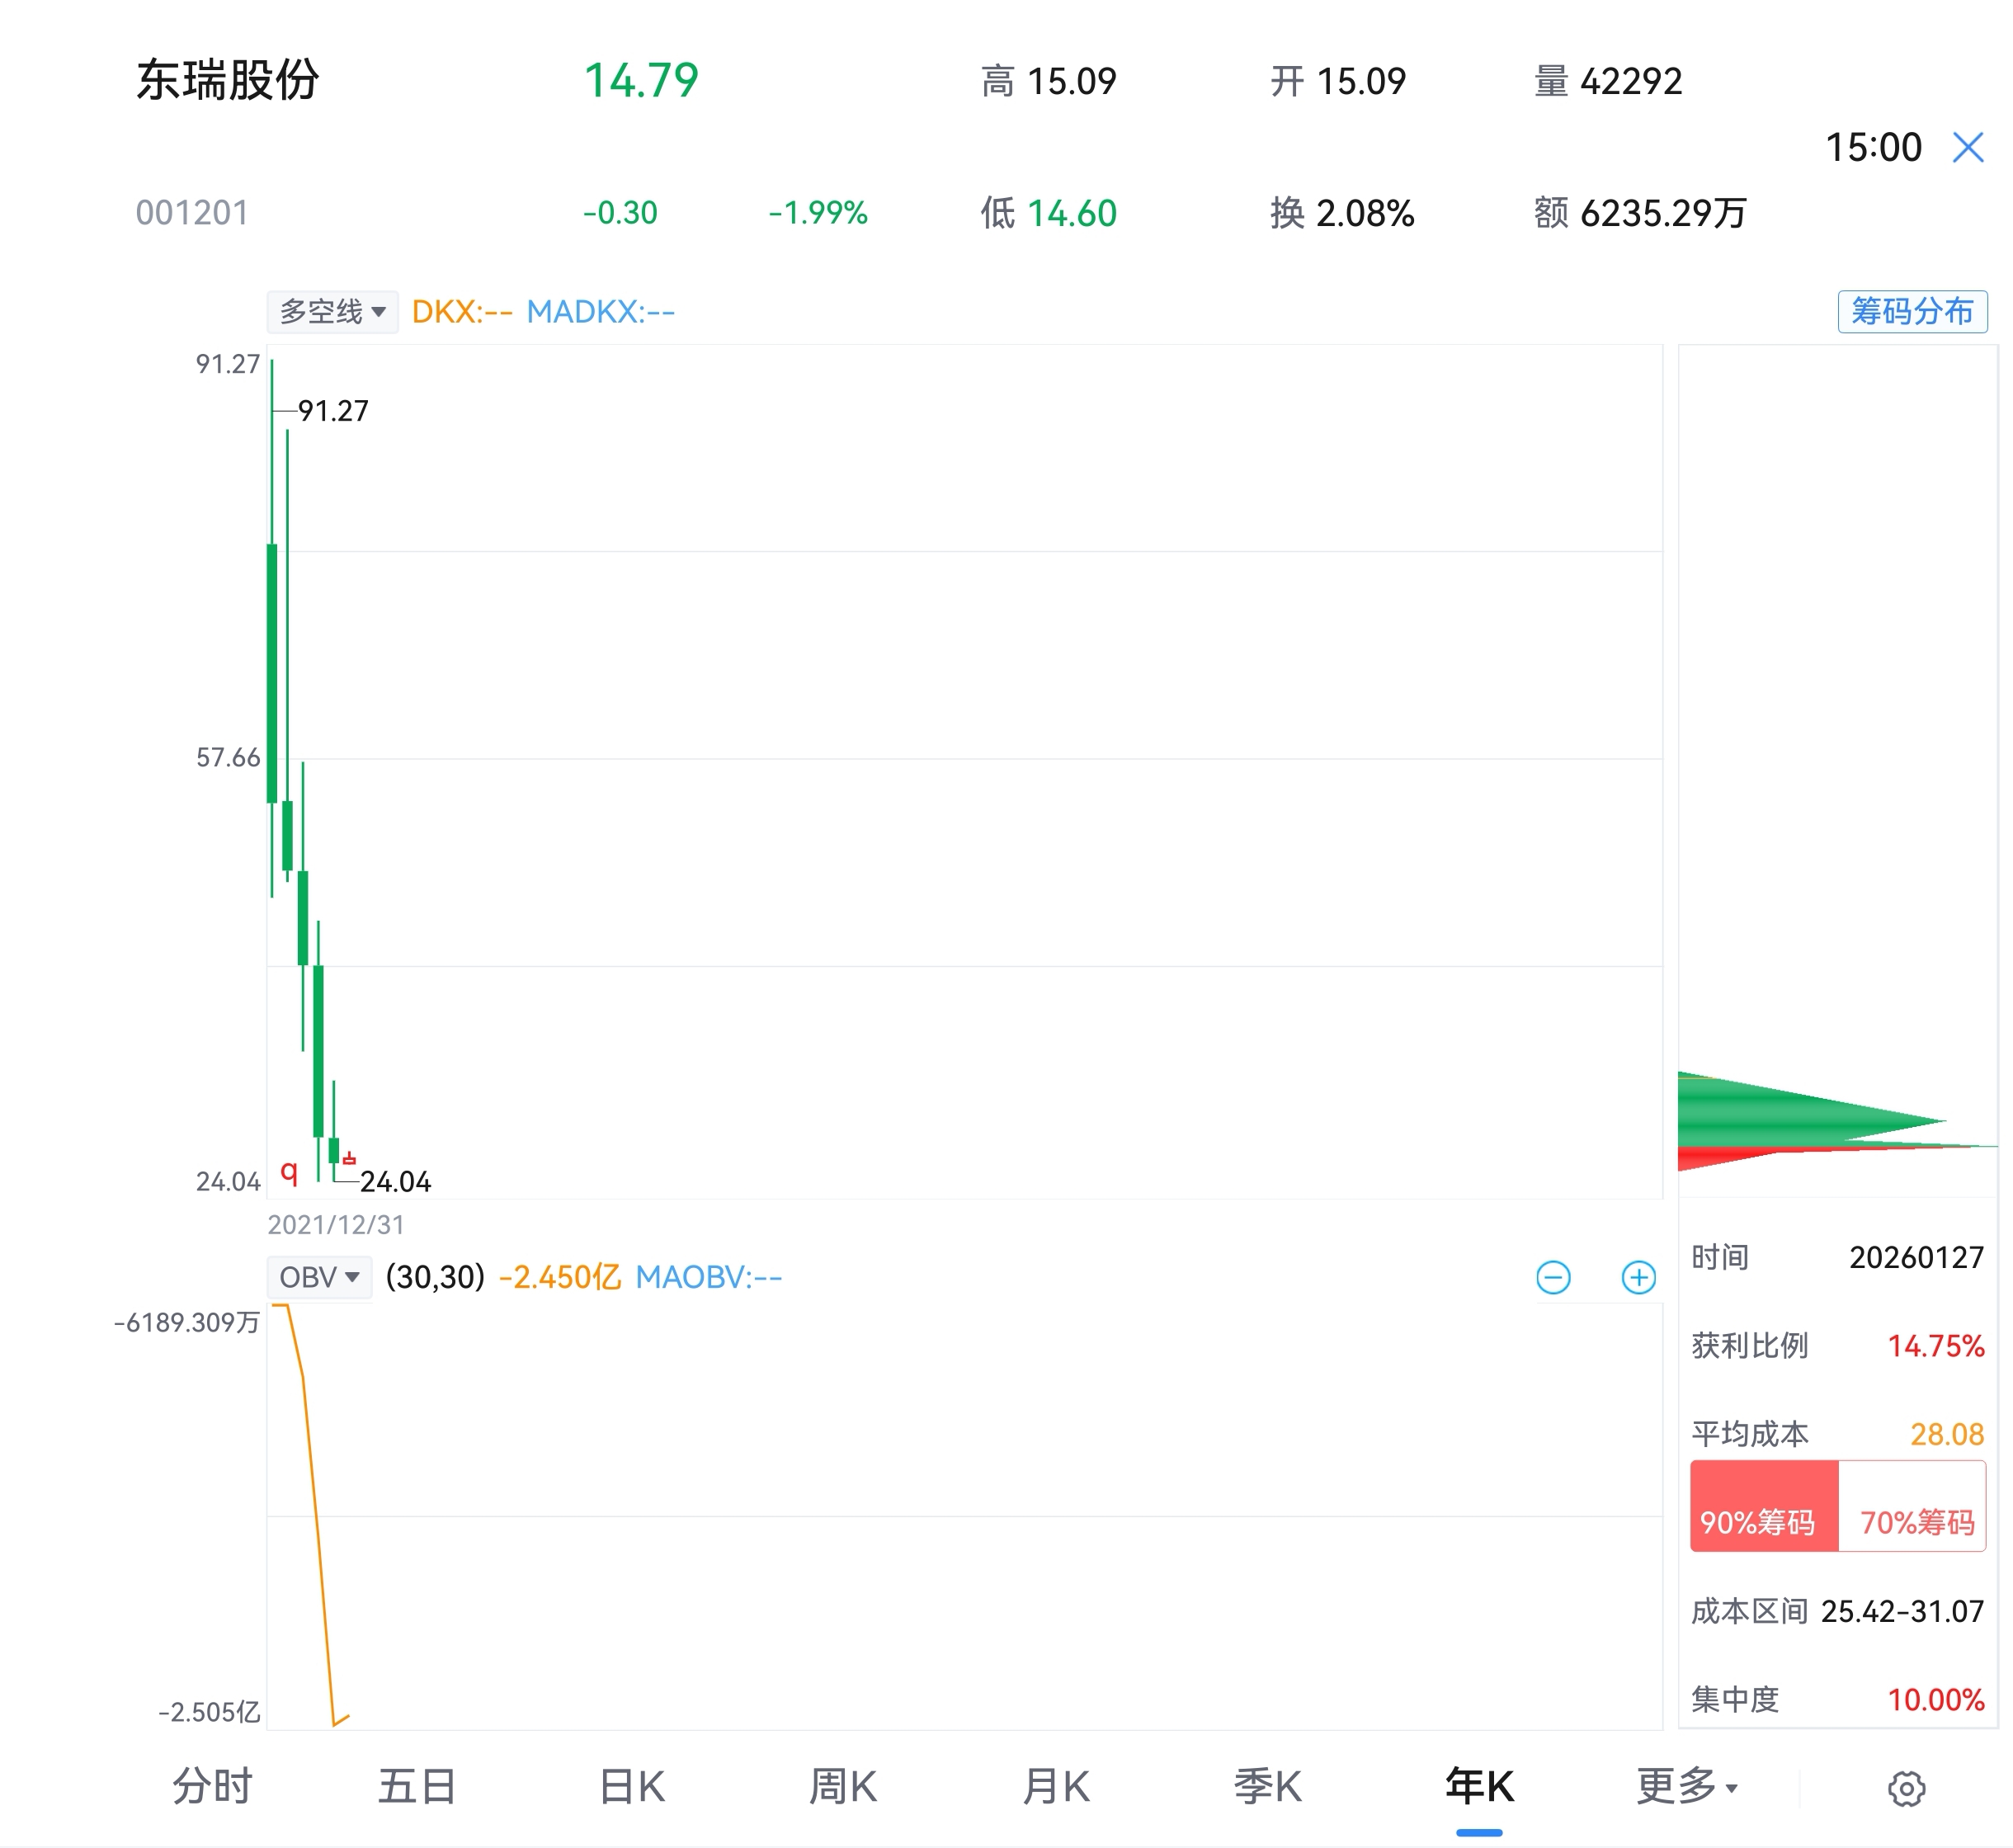Click the 东瑞股份 stock name
The image size is (2013, 1848).
(x=227, y=80)
